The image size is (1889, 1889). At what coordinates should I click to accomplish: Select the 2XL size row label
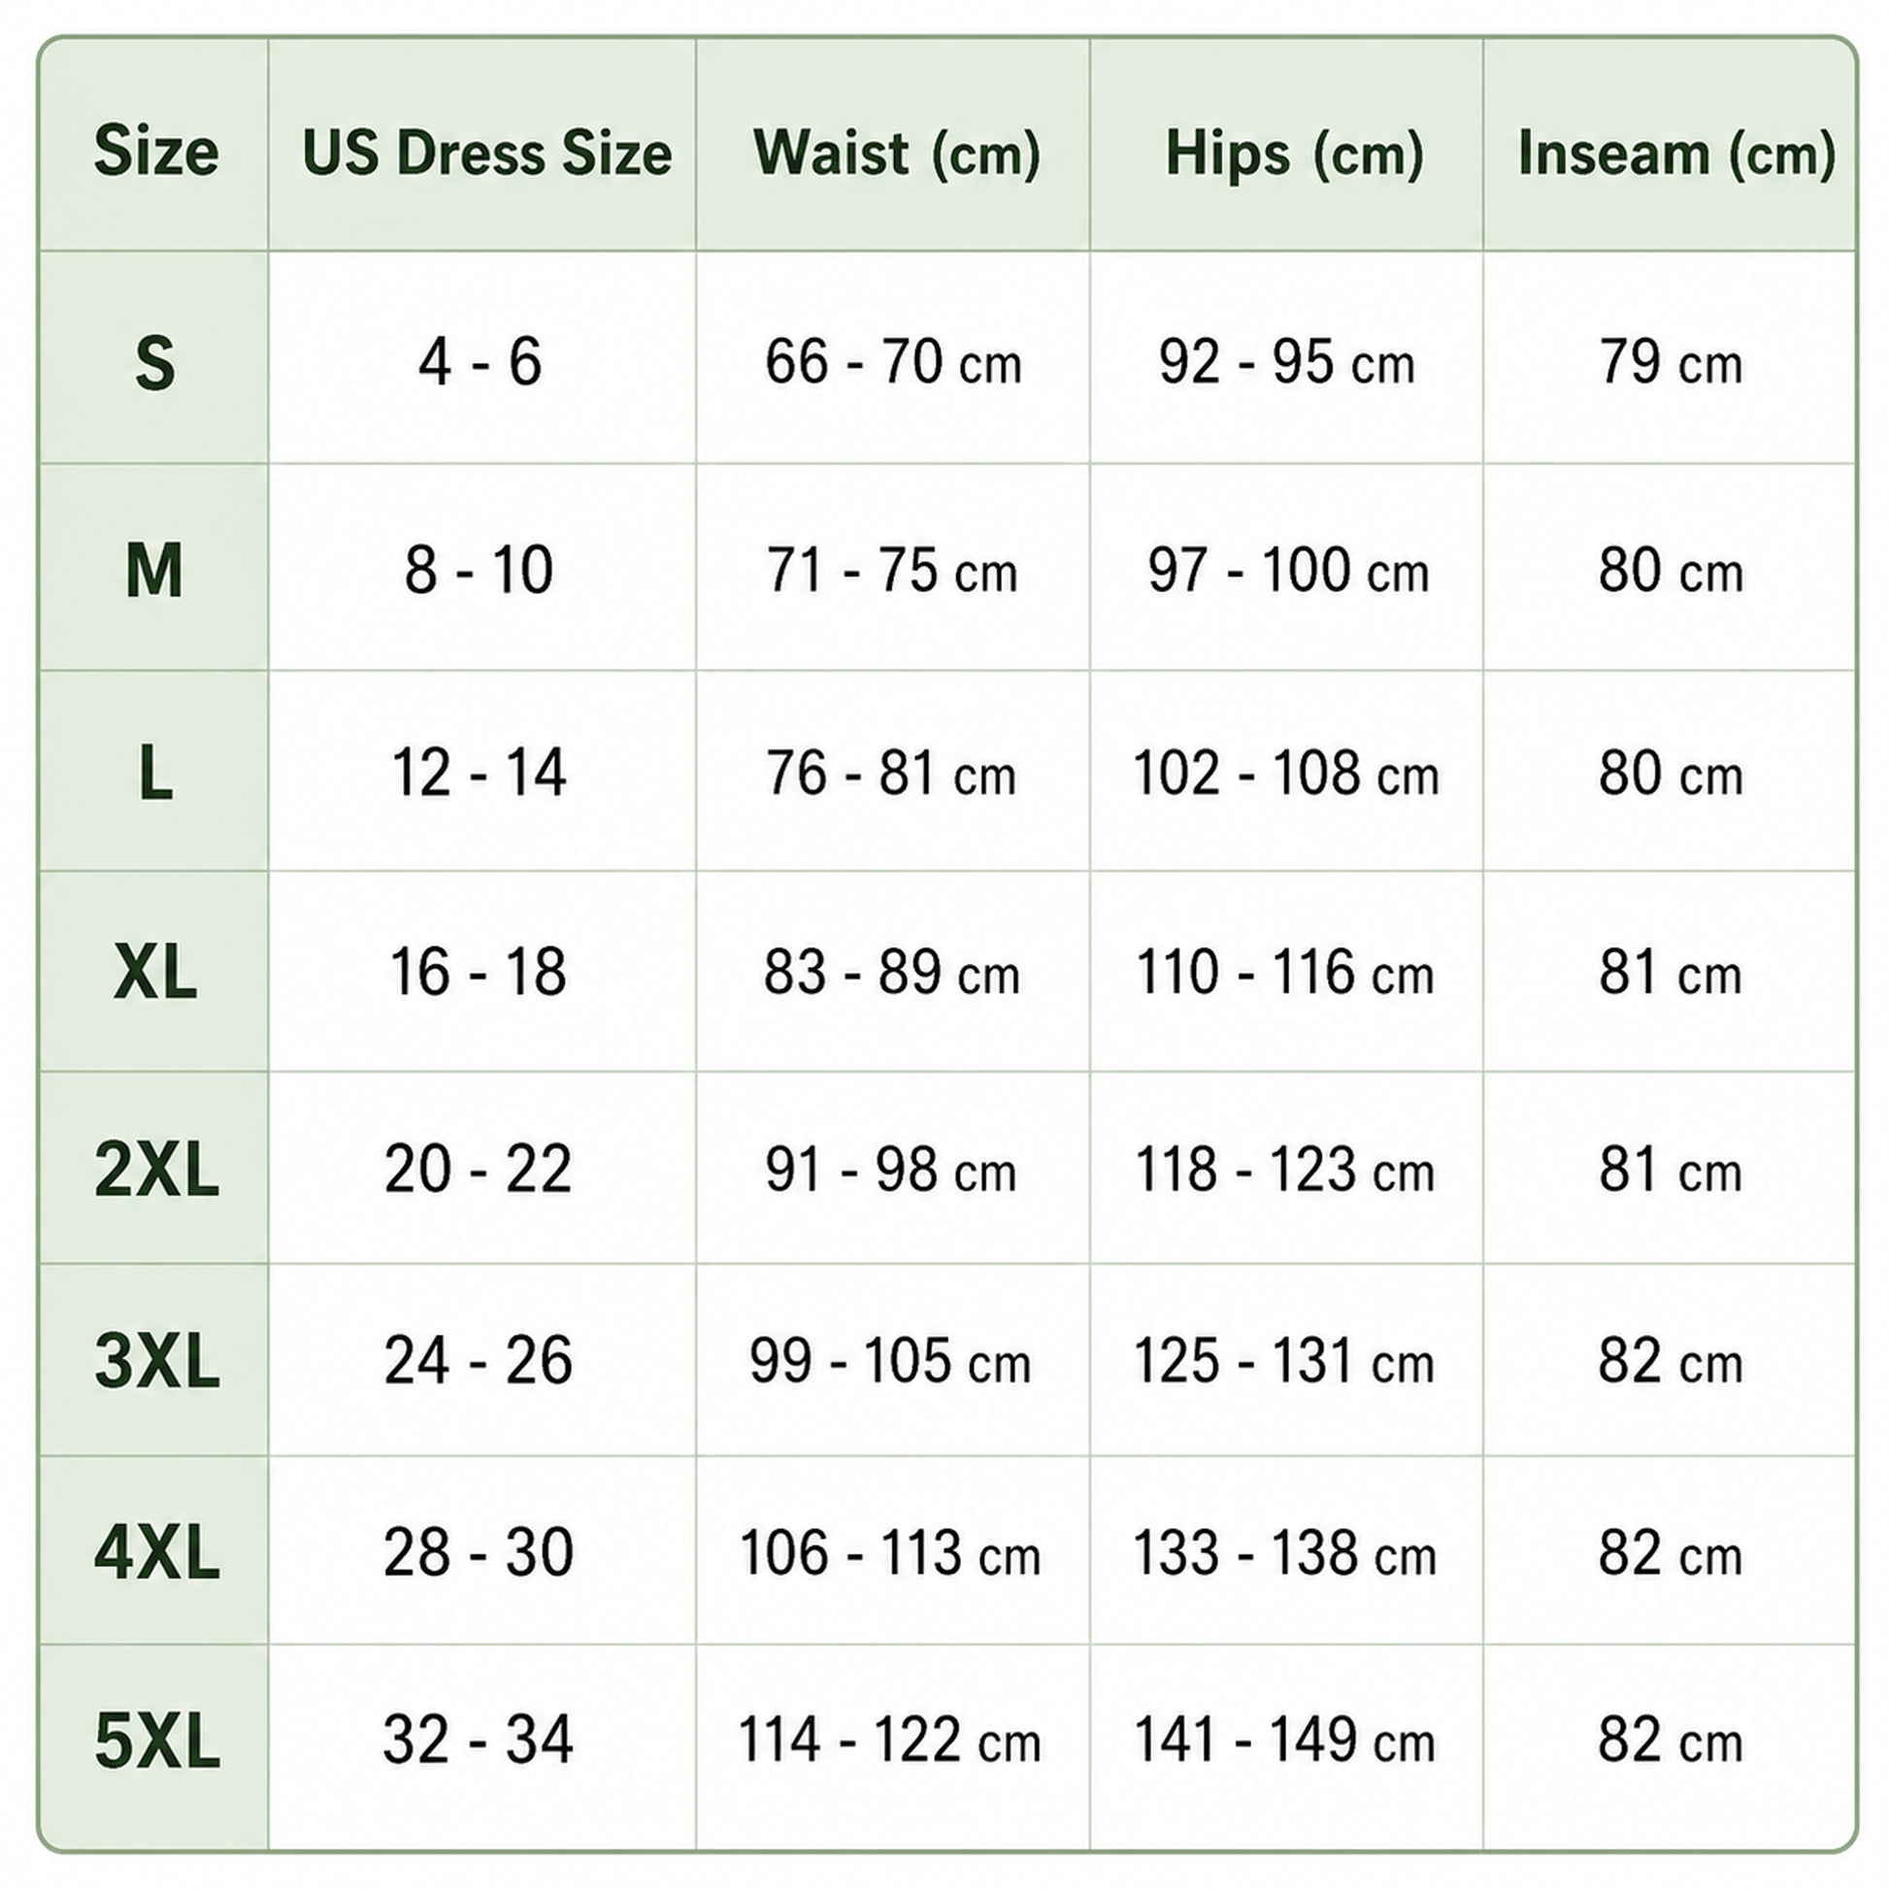(x=156, y=1171)
